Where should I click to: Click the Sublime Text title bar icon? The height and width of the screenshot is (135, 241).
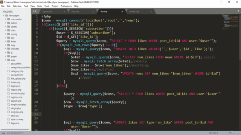(2, 2)
